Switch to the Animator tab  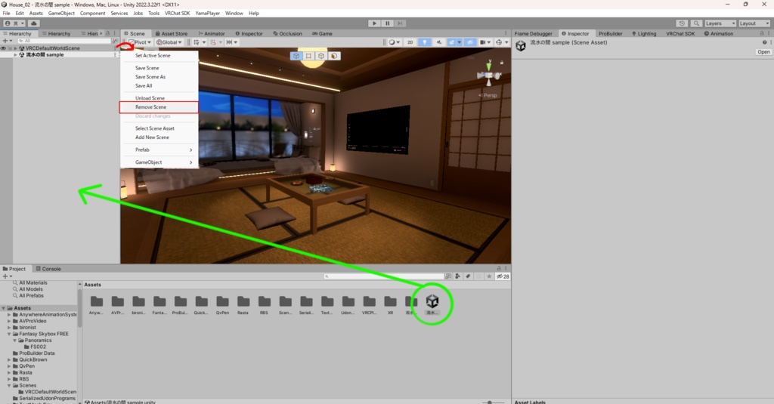[212, 33]
